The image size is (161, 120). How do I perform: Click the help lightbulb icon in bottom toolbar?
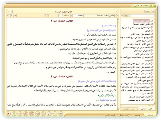(14, 114)
